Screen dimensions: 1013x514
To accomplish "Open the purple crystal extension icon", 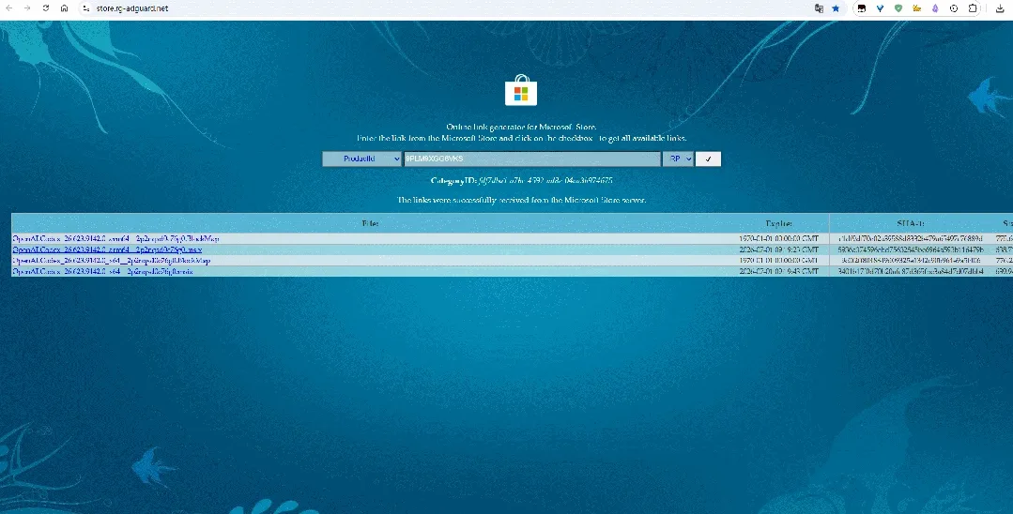I will click(x=935, y=8).
